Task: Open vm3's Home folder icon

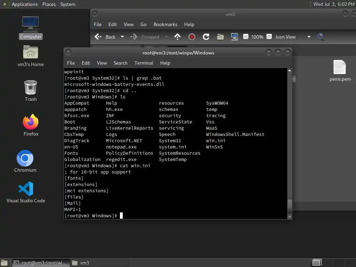Action: coord(31,56)
